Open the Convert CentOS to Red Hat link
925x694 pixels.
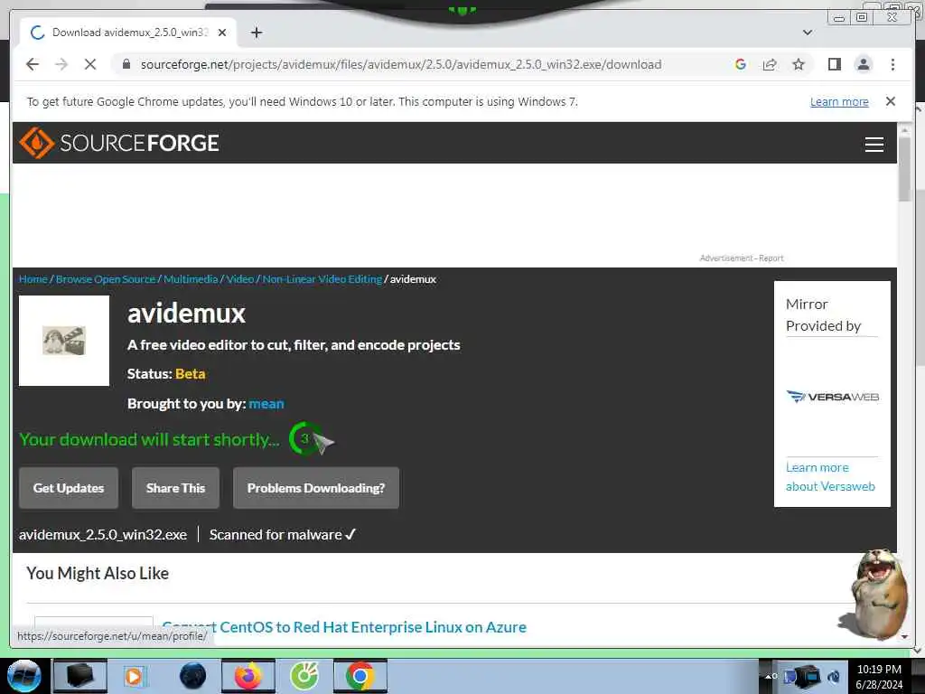(x=344, y=627)
